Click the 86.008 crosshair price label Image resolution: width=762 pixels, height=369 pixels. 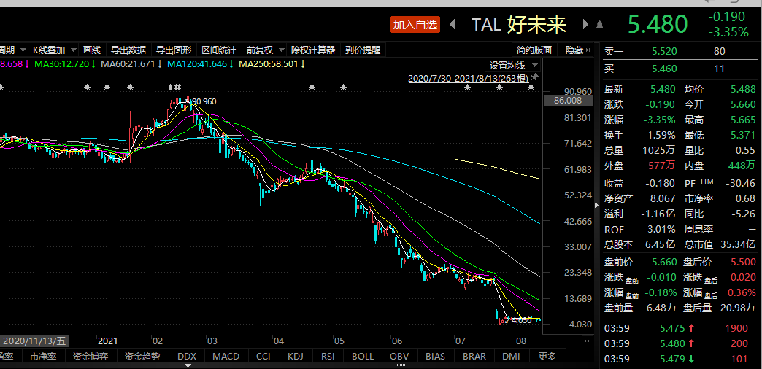coord(568,101)
